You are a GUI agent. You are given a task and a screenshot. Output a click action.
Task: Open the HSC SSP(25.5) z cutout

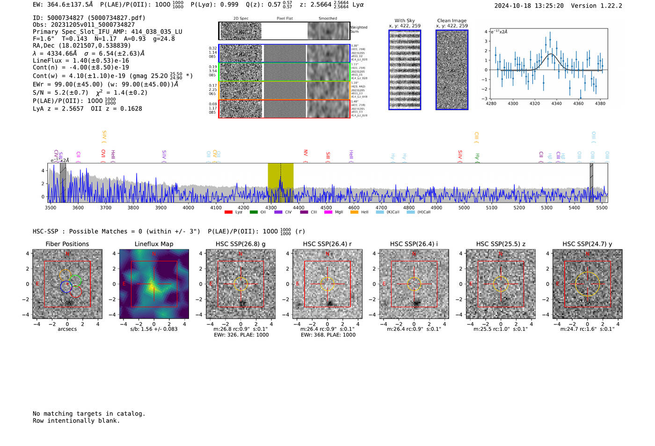coord(501,284)
